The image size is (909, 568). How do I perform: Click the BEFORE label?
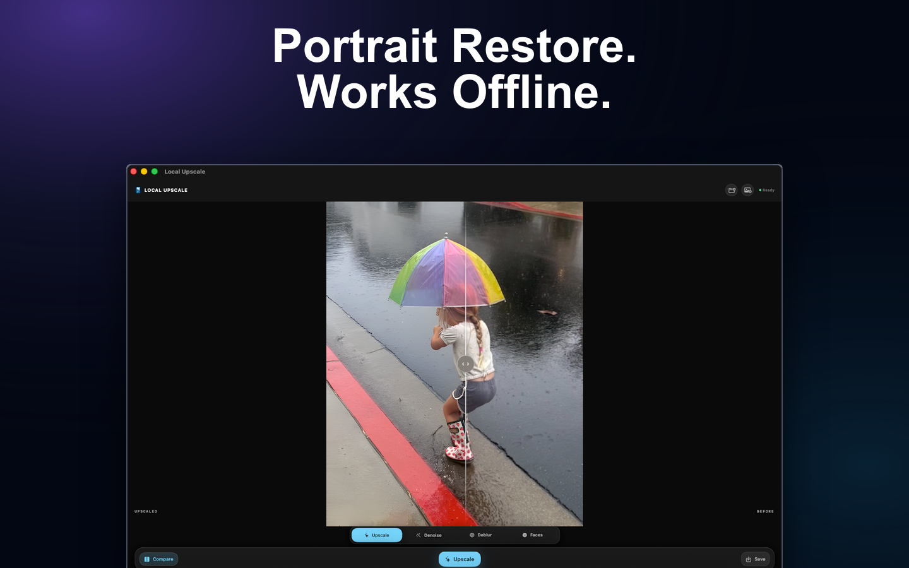[x=765, y=511]
